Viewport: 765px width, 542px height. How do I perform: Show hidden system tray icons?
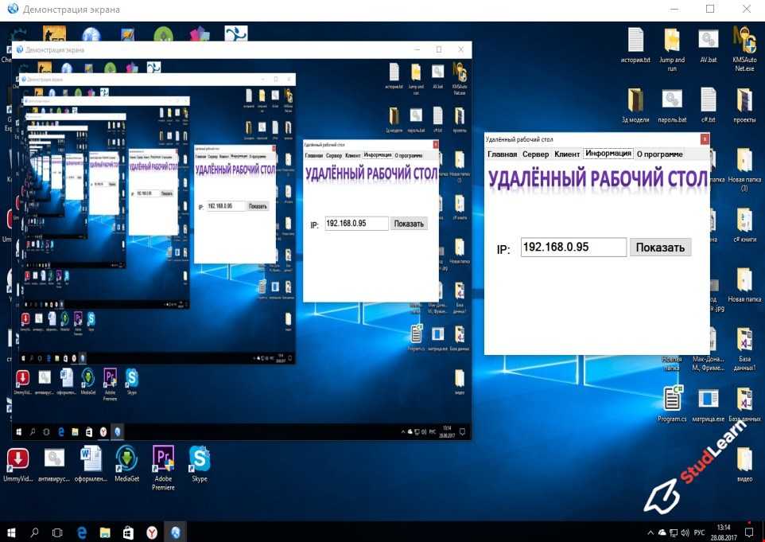[x=650, y=532]
